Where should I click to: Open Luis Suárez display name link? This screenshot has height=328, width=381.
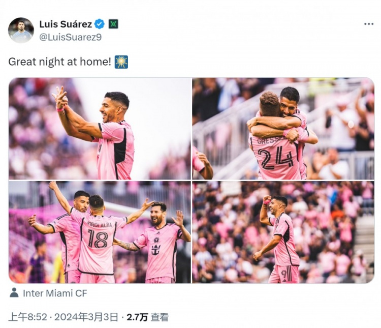[x=66, y=24]
